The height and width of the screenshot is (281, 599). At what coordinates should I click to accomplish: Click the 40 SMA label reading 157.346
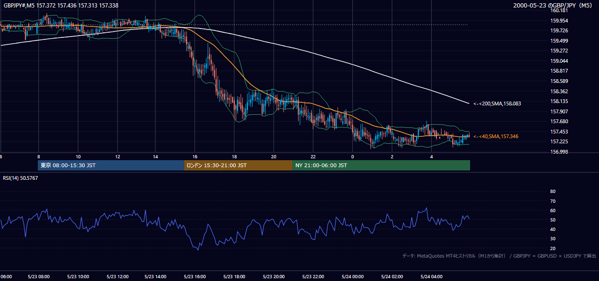click(496, 136)
